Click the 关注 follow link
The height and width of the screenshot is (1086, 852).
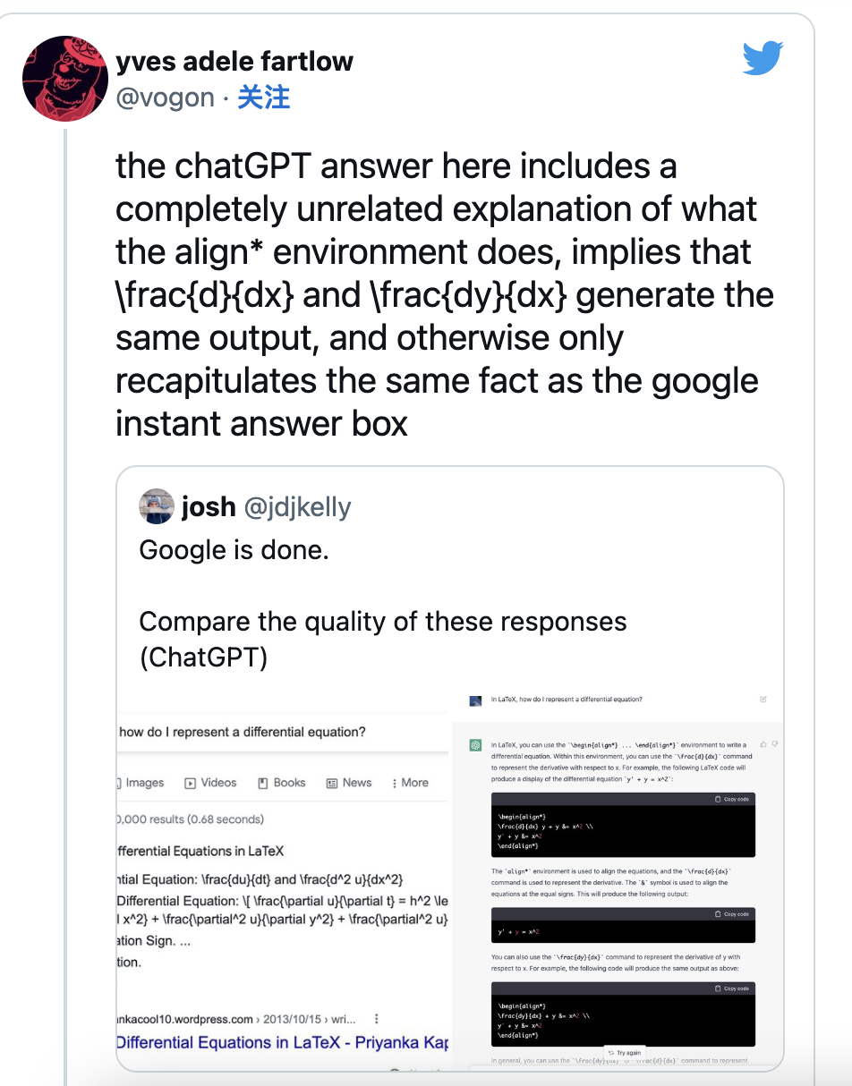tap(263, 97)
